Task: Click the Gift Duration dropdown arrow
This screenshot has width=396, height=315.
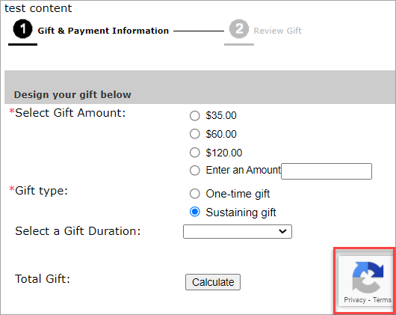Action: pyautogui.click(x=282, y=231)
